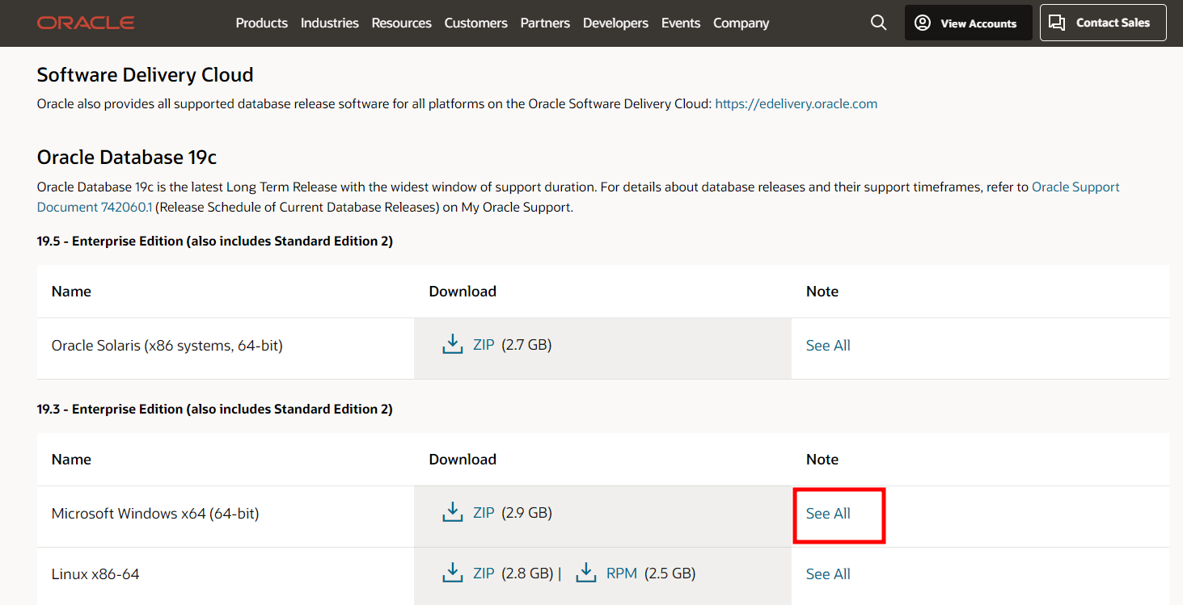Download the Linux x86-64 ZIP link

484,573
